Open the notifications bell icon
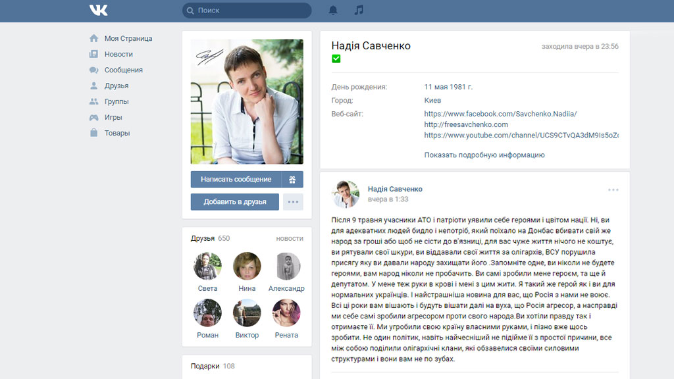674x379 pixels. 333,11
